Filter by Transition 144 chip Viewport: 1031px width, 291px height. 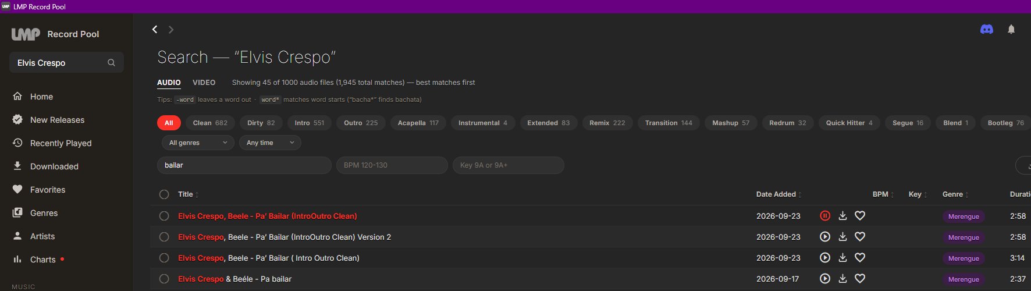tap(669, 123)
